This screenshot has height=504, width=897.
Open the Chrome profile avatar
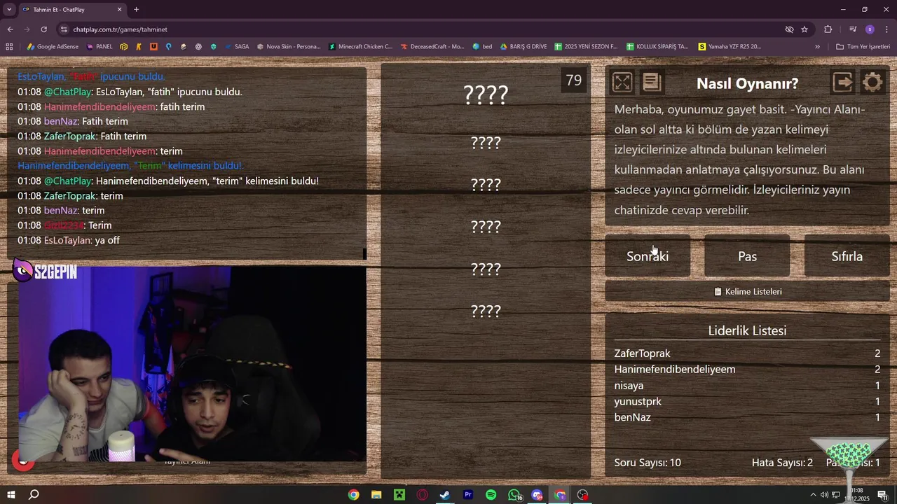click(x=870, y=29)
